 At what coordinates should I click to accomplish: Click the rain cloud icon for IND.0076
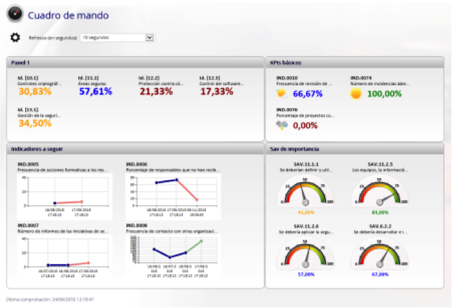pyautogui.click(x=282, y=125)
